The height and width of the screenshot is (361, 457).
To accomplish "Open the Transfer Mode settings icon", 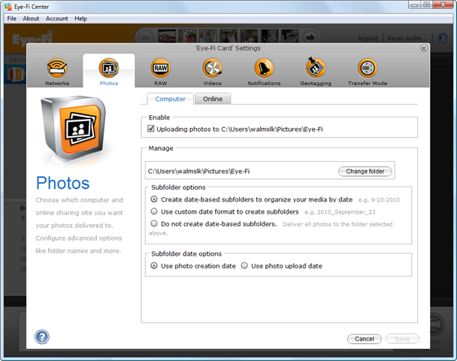I will [368, 69].
